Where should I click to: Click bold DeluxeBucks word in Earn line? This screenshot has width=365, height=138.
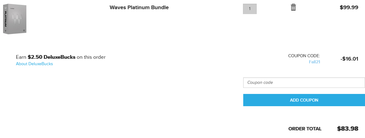pyautogui.click(x=60, y=57)
